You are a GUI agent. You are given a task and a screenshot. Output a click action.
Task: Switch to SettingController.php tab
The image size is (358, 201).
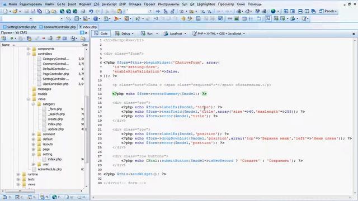tap(20, 27)
